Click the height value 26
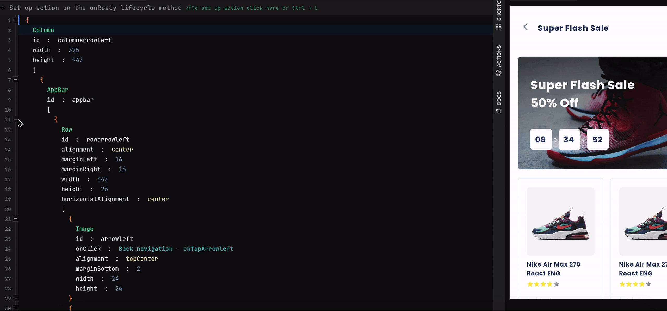 click(104, 189)
